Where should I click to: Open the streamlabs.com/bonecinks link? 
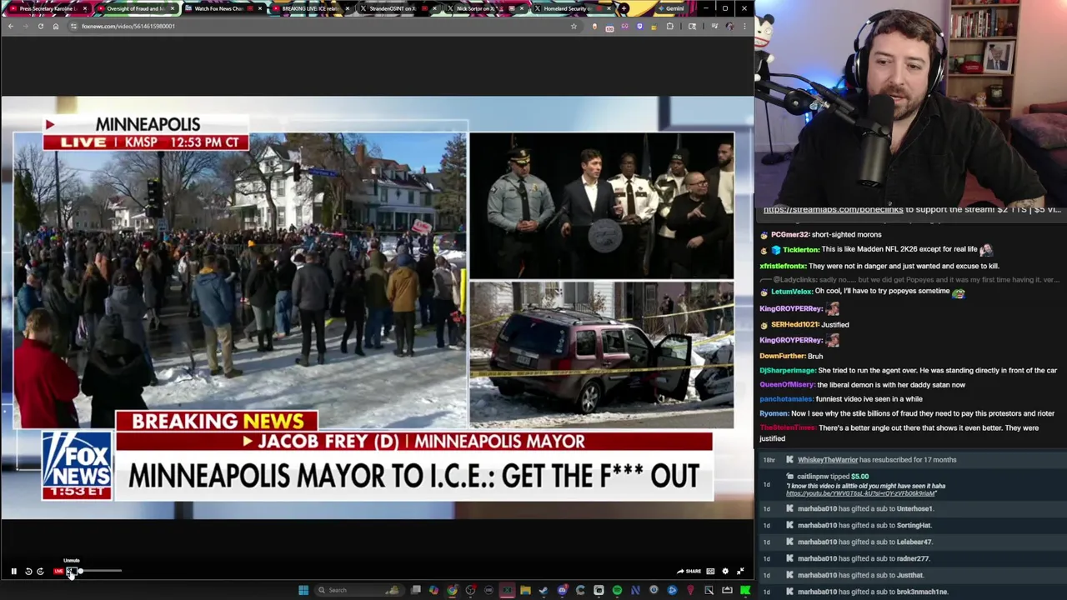point(833,210)
